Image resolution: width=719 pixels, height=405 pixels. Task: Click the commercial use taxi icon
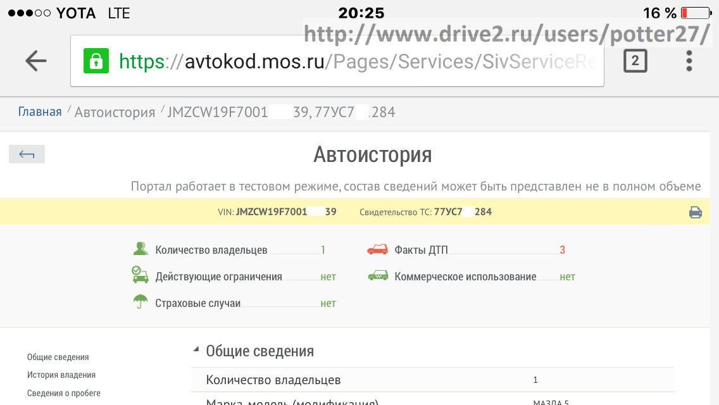tap(378, 276)
